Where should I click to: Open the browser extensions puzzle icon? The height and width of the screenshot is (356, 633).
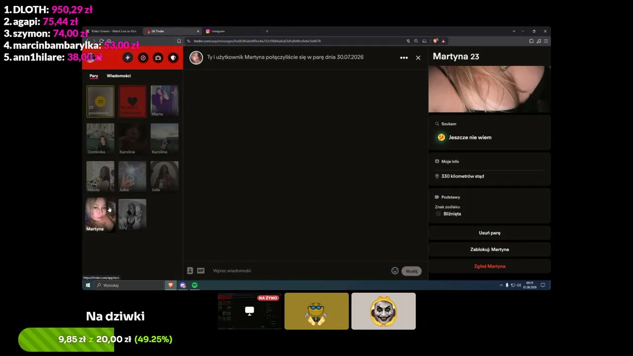[x=531, y=41]
